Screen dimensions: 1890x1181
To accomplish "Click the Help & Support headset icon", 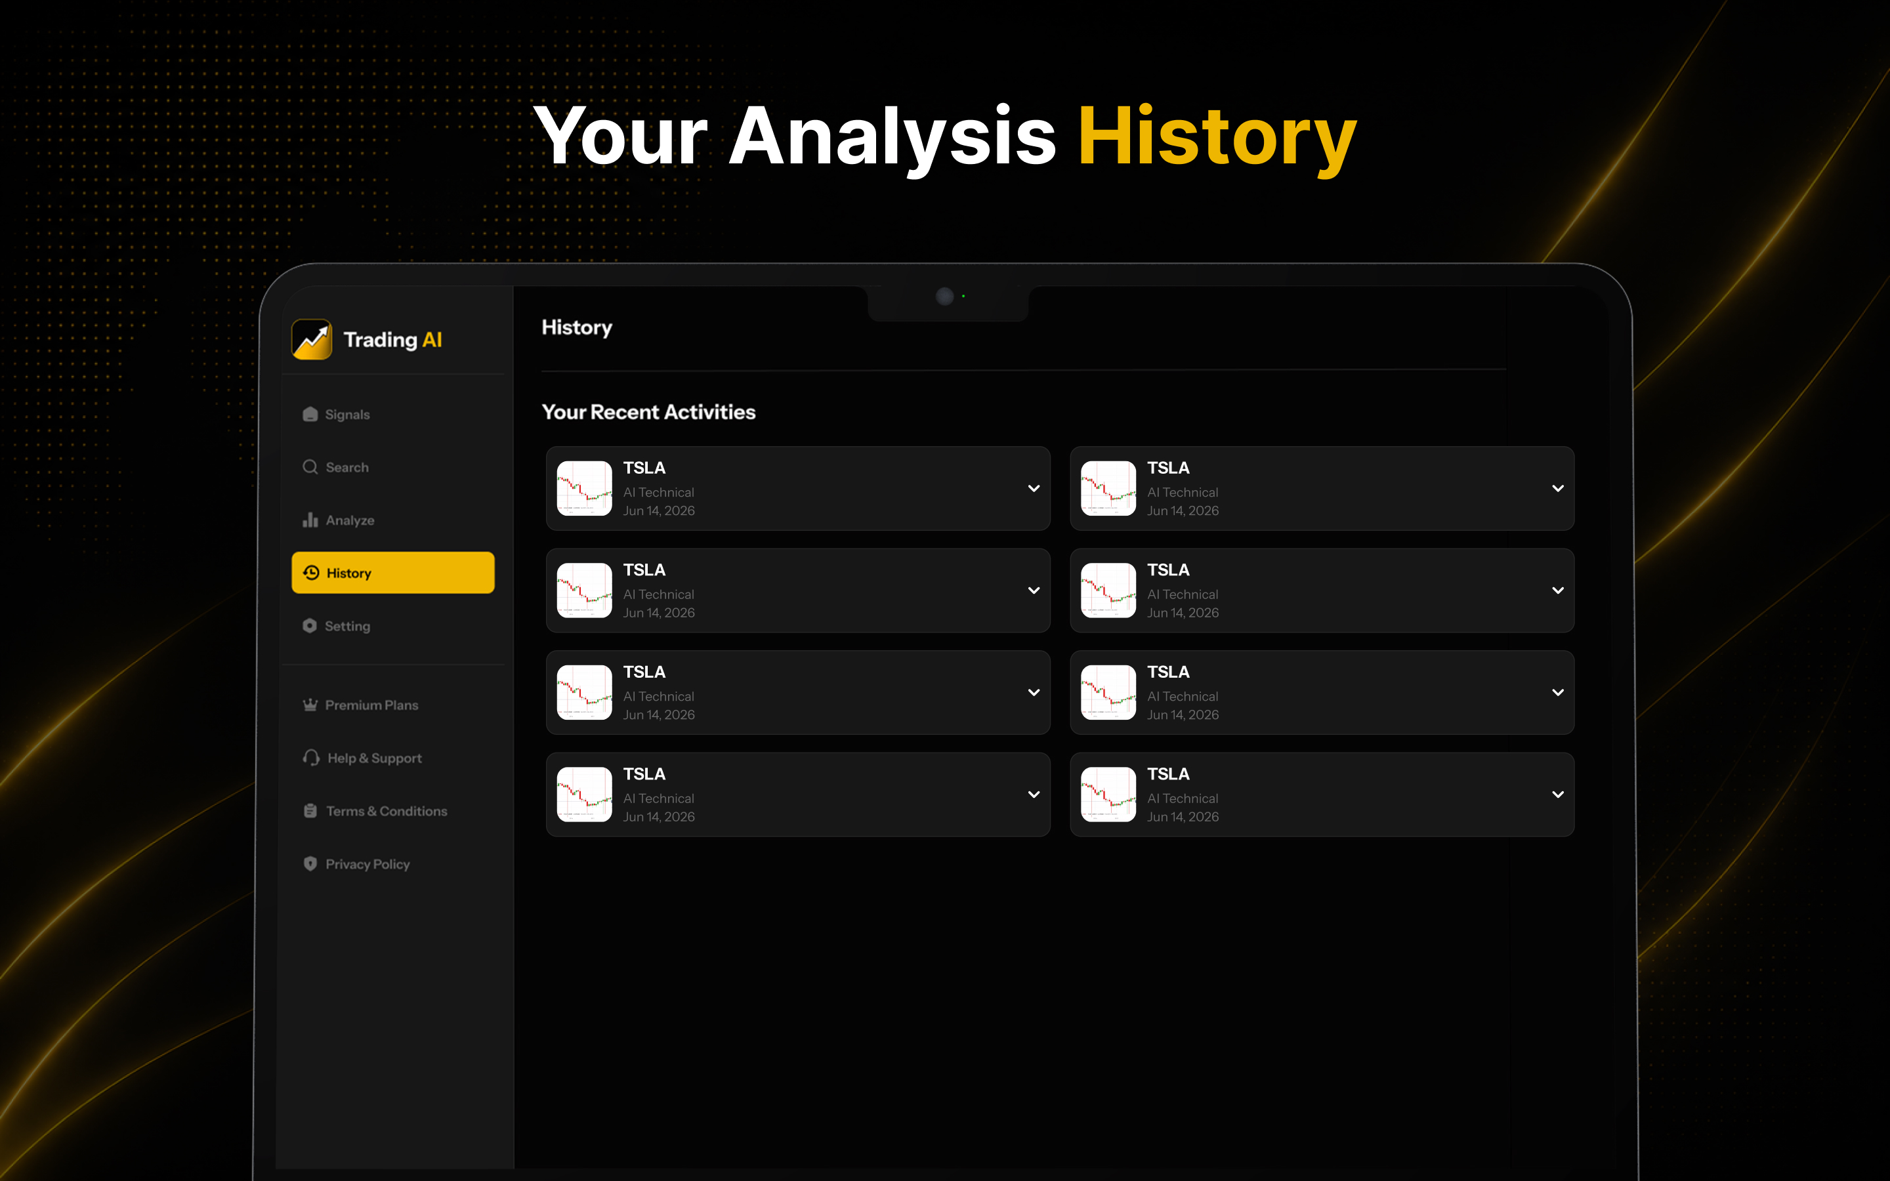I will [x=311, y=758].
